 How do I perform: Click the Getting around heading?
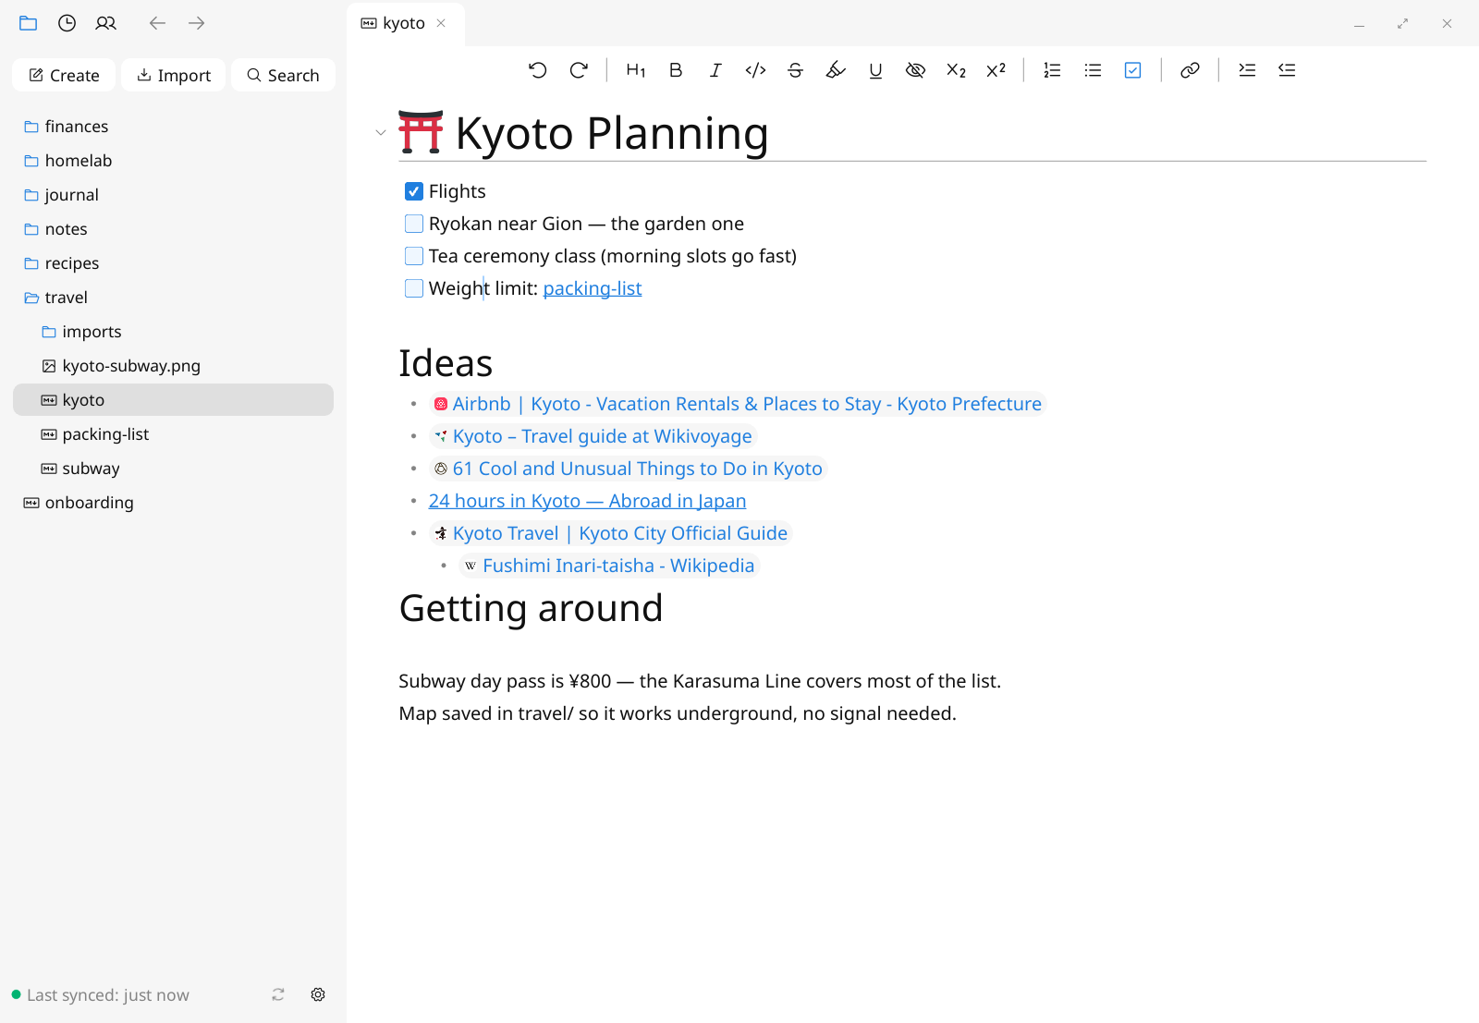pos(531,608)
